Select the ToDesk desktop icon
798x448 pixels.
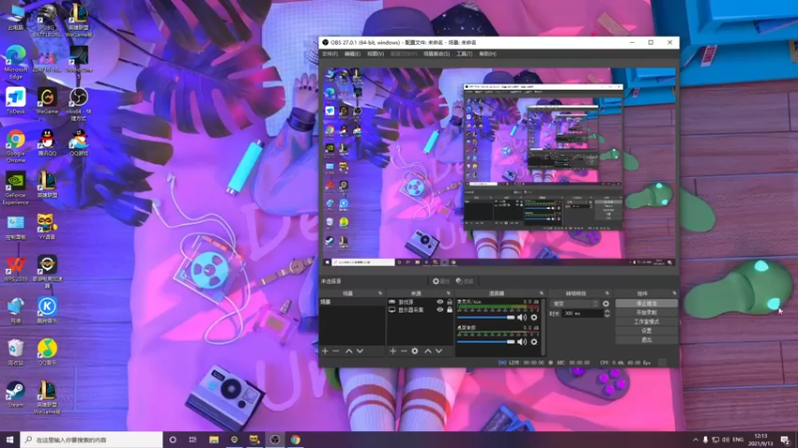coord(15,101)
